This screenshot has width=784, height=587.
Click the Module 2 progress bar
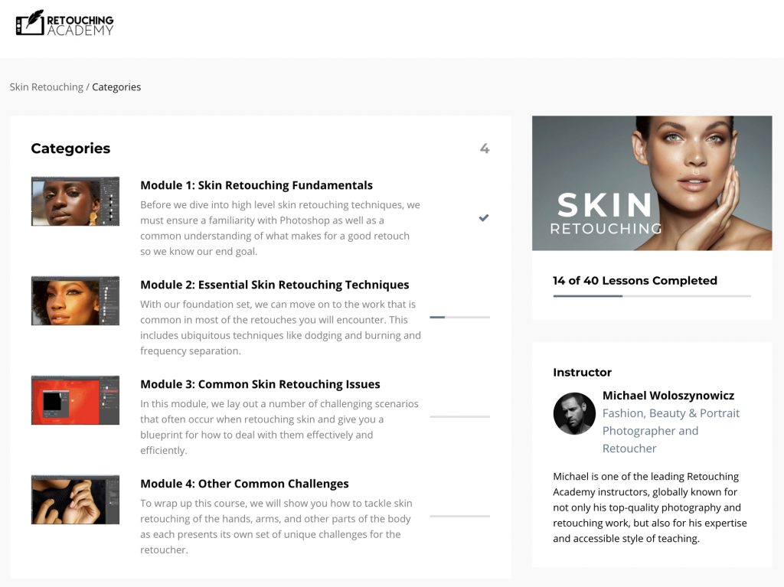point(459,317)
